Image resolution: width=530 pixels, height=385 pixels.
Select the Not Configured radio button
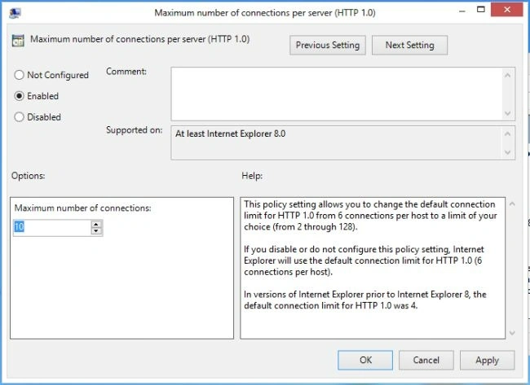tap(20, 75)
